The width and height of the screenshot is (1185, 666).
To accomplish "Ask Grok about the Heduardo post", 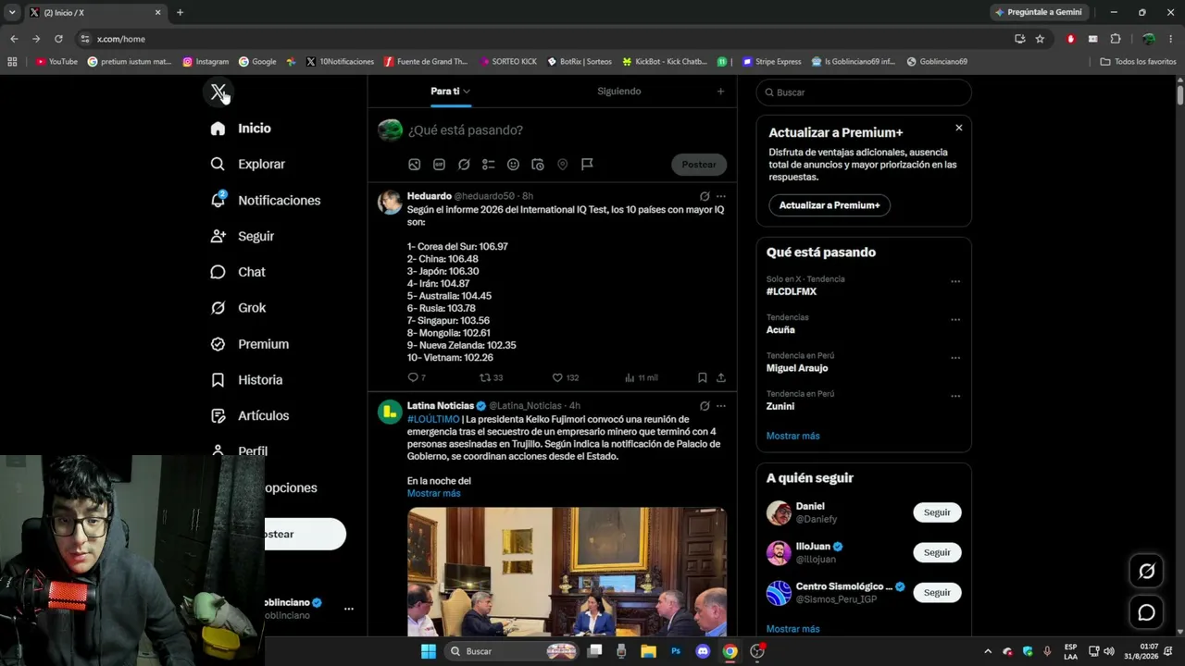I will click(x=705, y=196).
